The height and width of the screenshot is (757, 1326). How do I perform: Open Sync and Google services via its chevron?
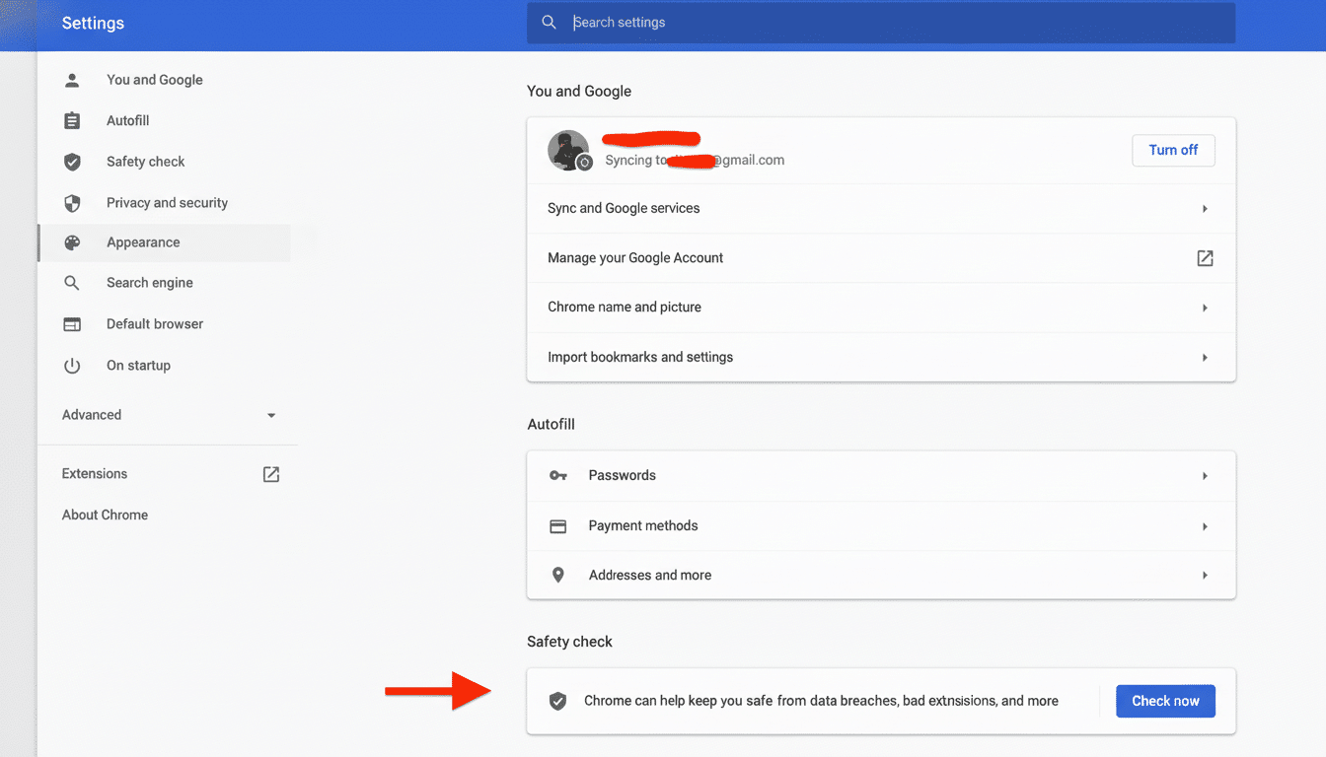click(1204, 208)
